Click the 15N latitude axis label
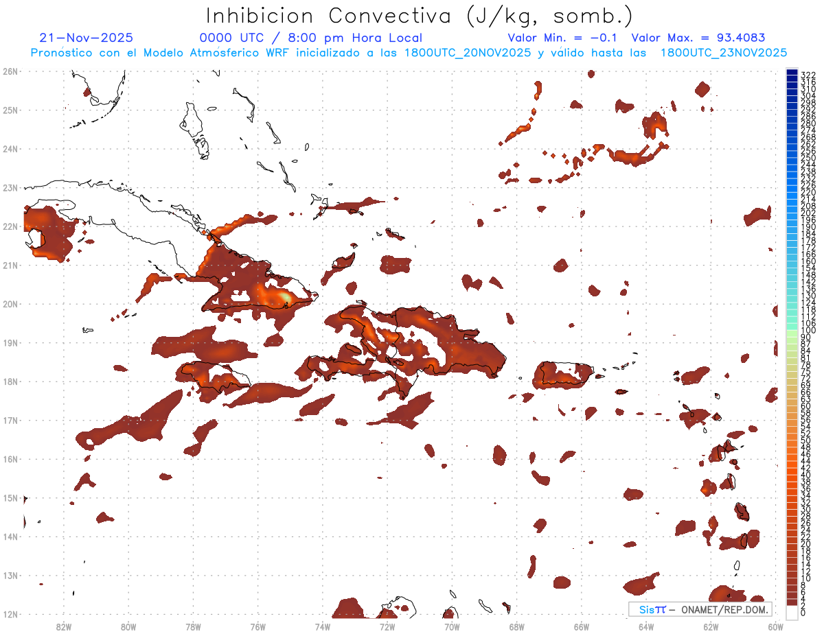This screenshot has width=824, height=636. (10, 497)
